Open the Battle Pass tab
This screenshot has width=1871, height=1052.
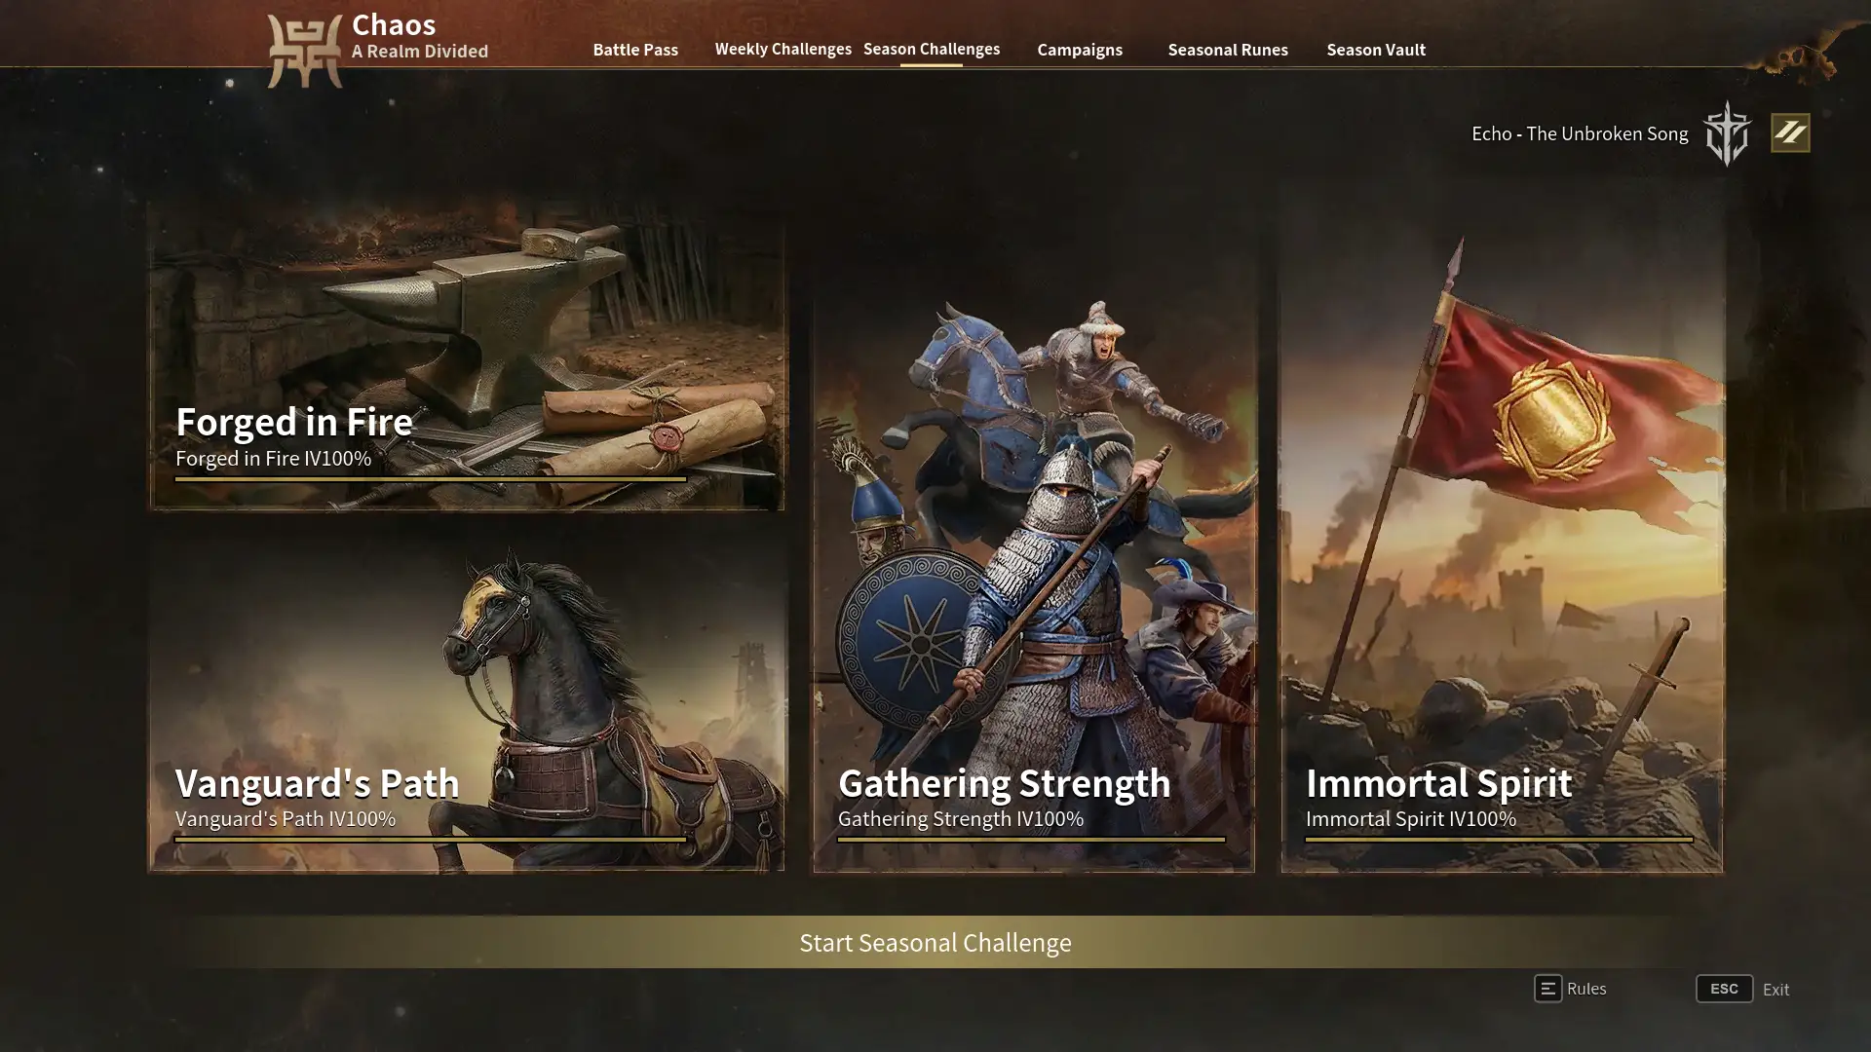click(x=635, y=50)
